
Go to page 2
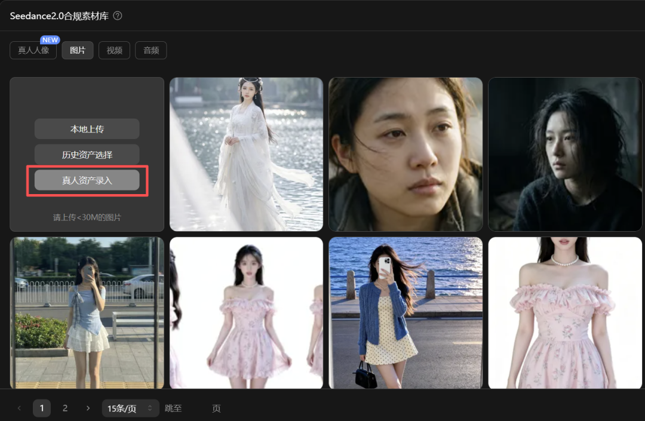point(64,408)
